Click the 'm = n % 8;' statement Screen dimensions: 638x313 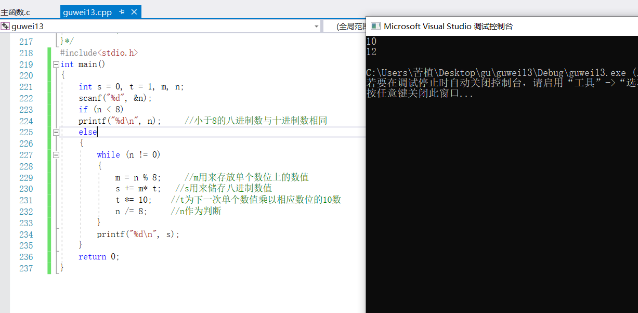click(x=138, y=177)
